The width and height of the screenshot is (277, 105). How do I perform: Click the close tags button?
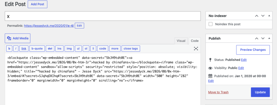[x=131, y=49]
